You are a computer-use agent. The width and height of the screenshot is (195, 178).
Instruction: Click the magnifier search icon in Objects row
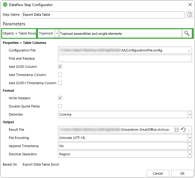tap(187, 33)
